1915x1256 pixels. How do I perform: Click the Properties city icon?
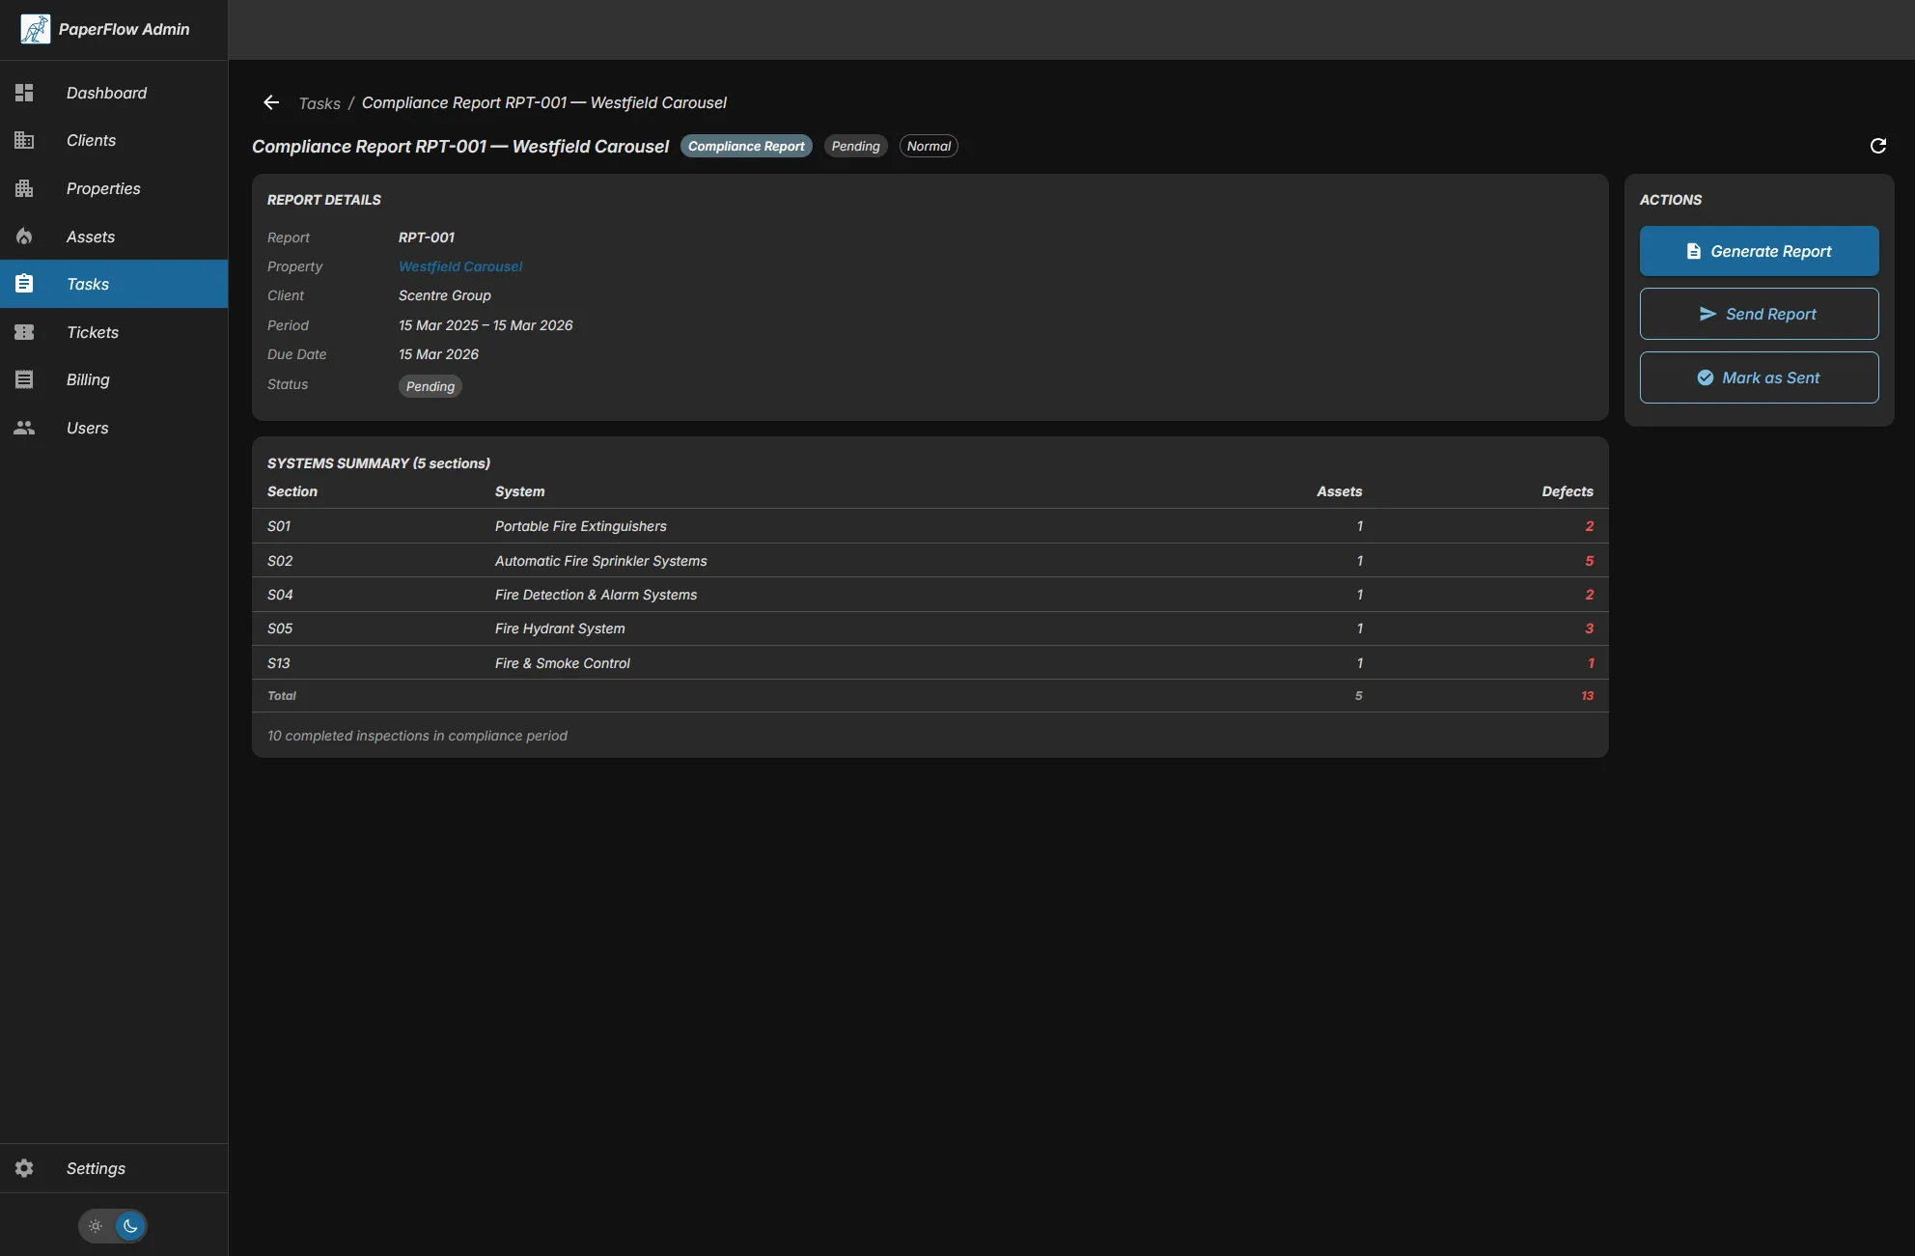[x=24, y=188]
